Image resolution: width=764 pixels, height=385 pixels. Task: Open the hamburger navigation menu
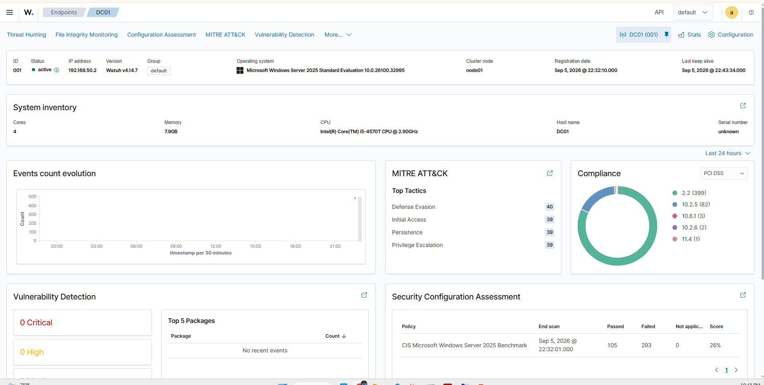point(10,12)
